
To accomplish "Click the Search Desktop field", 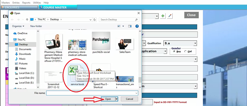I will (x=119, y=20).
